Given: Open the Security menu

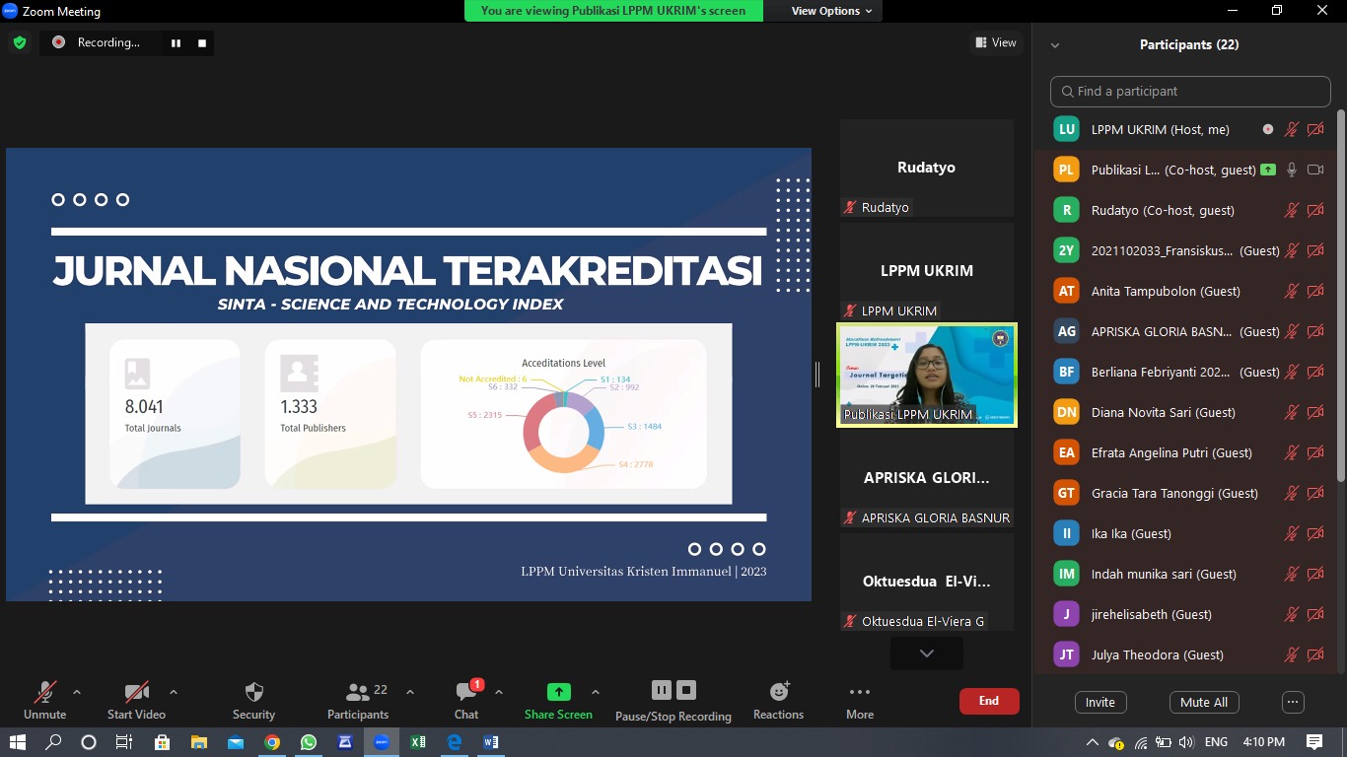Looking at the screenshot, I should 253,700.
